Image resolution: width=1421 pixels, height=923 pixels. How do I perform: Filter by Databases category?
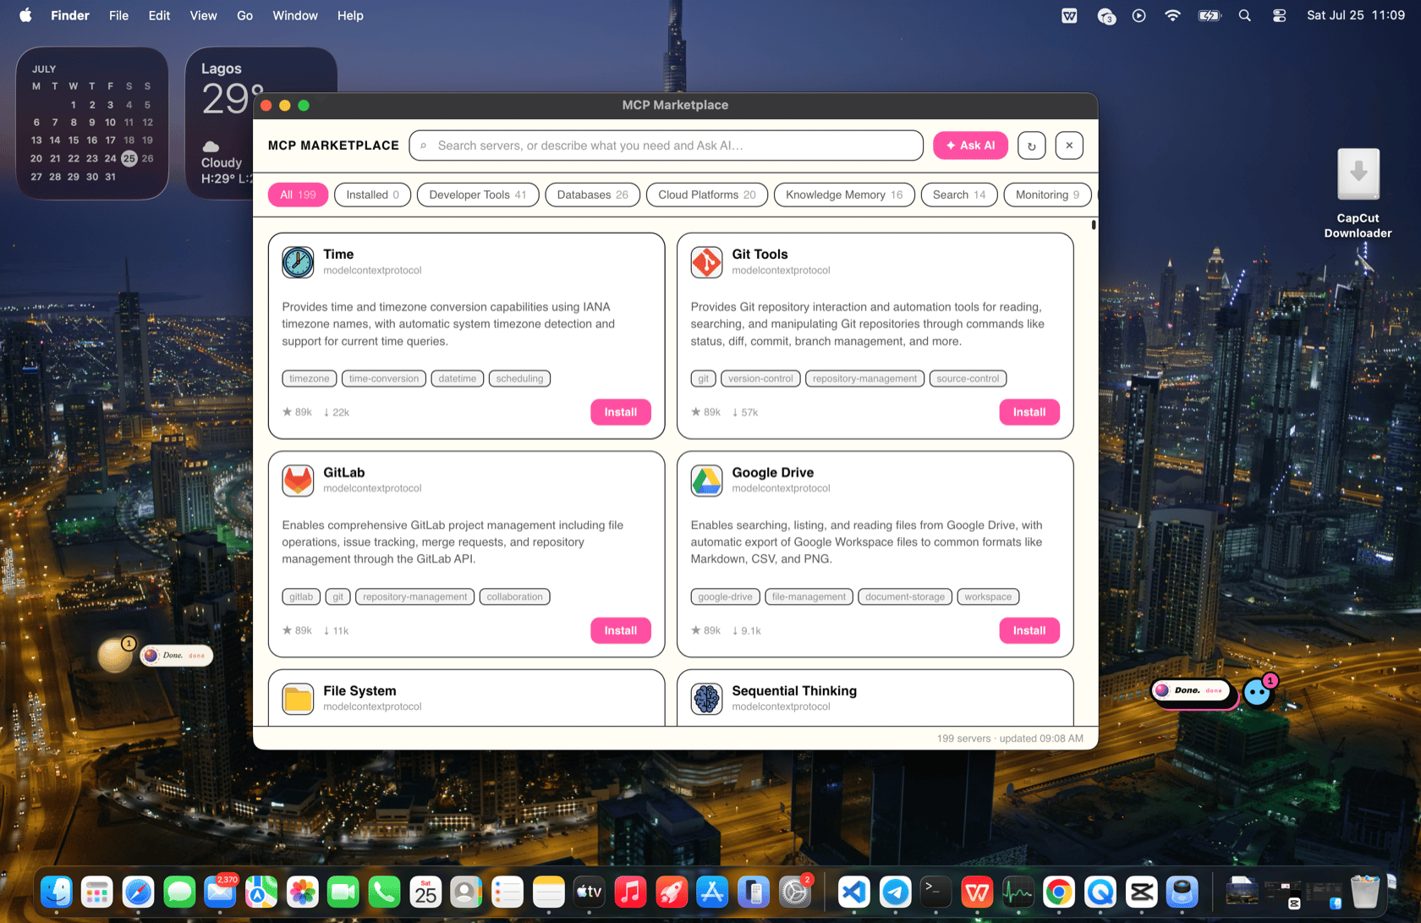pyautogui.click(x=592, y=195)
